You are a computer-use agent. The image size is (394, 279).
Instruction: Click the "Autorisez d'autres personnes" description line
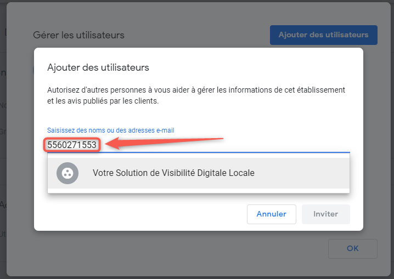(x=196, y=90)
